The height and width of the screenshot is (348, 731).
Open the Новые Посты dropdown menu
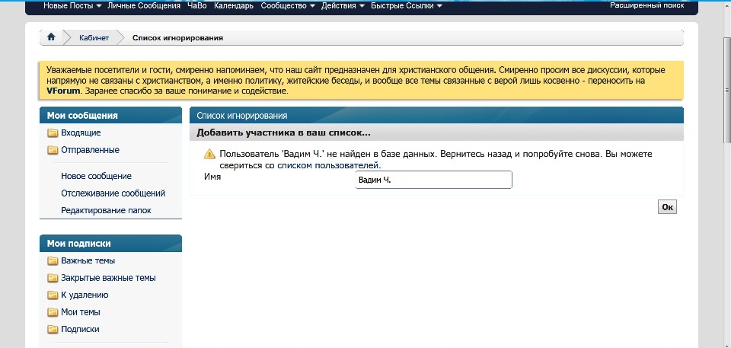(72, 5)
